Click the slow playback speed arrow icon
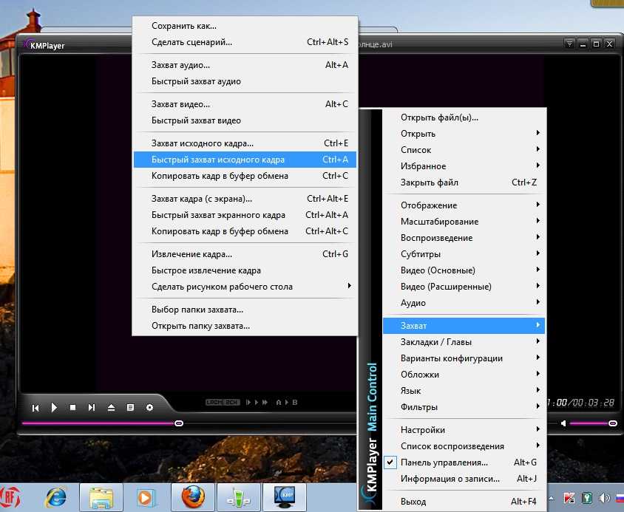Image resolution: width=624 pixels, height=512 pixels. pyautogui.click(x=248, y=402)
